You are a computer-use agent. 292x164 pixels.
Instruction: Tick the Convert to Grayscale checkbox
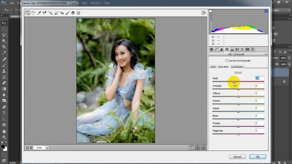point(226,61)
